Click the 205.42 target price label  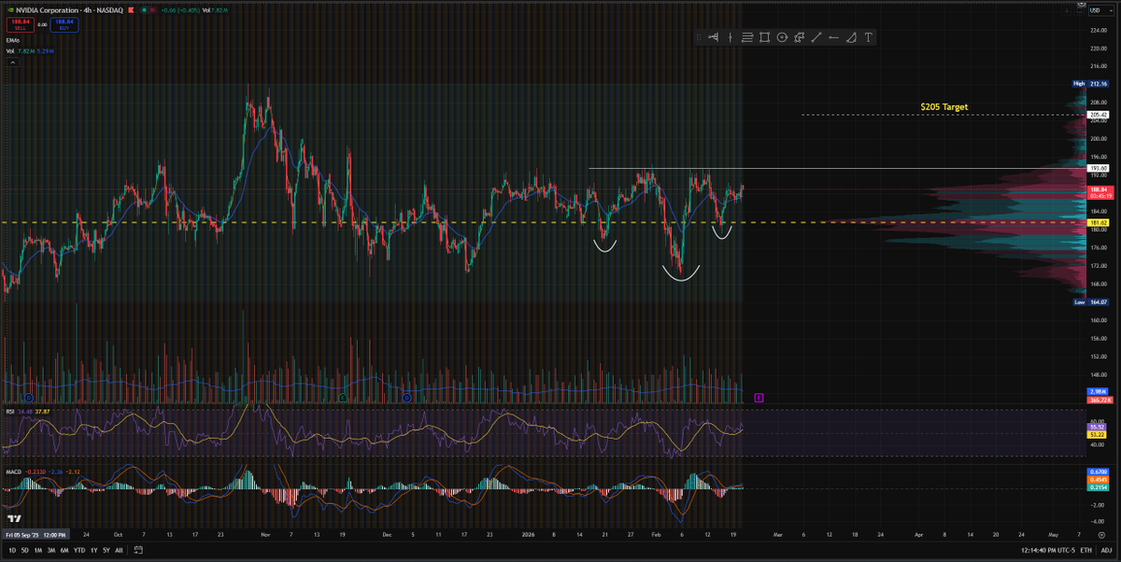click(1098, 115)
